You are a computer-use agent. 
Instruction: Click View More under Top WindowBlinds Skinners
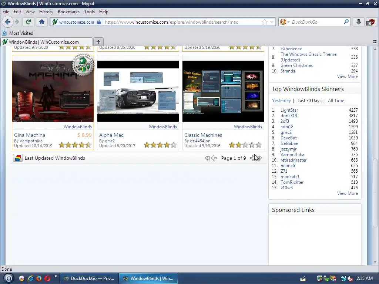click(348, 193)
